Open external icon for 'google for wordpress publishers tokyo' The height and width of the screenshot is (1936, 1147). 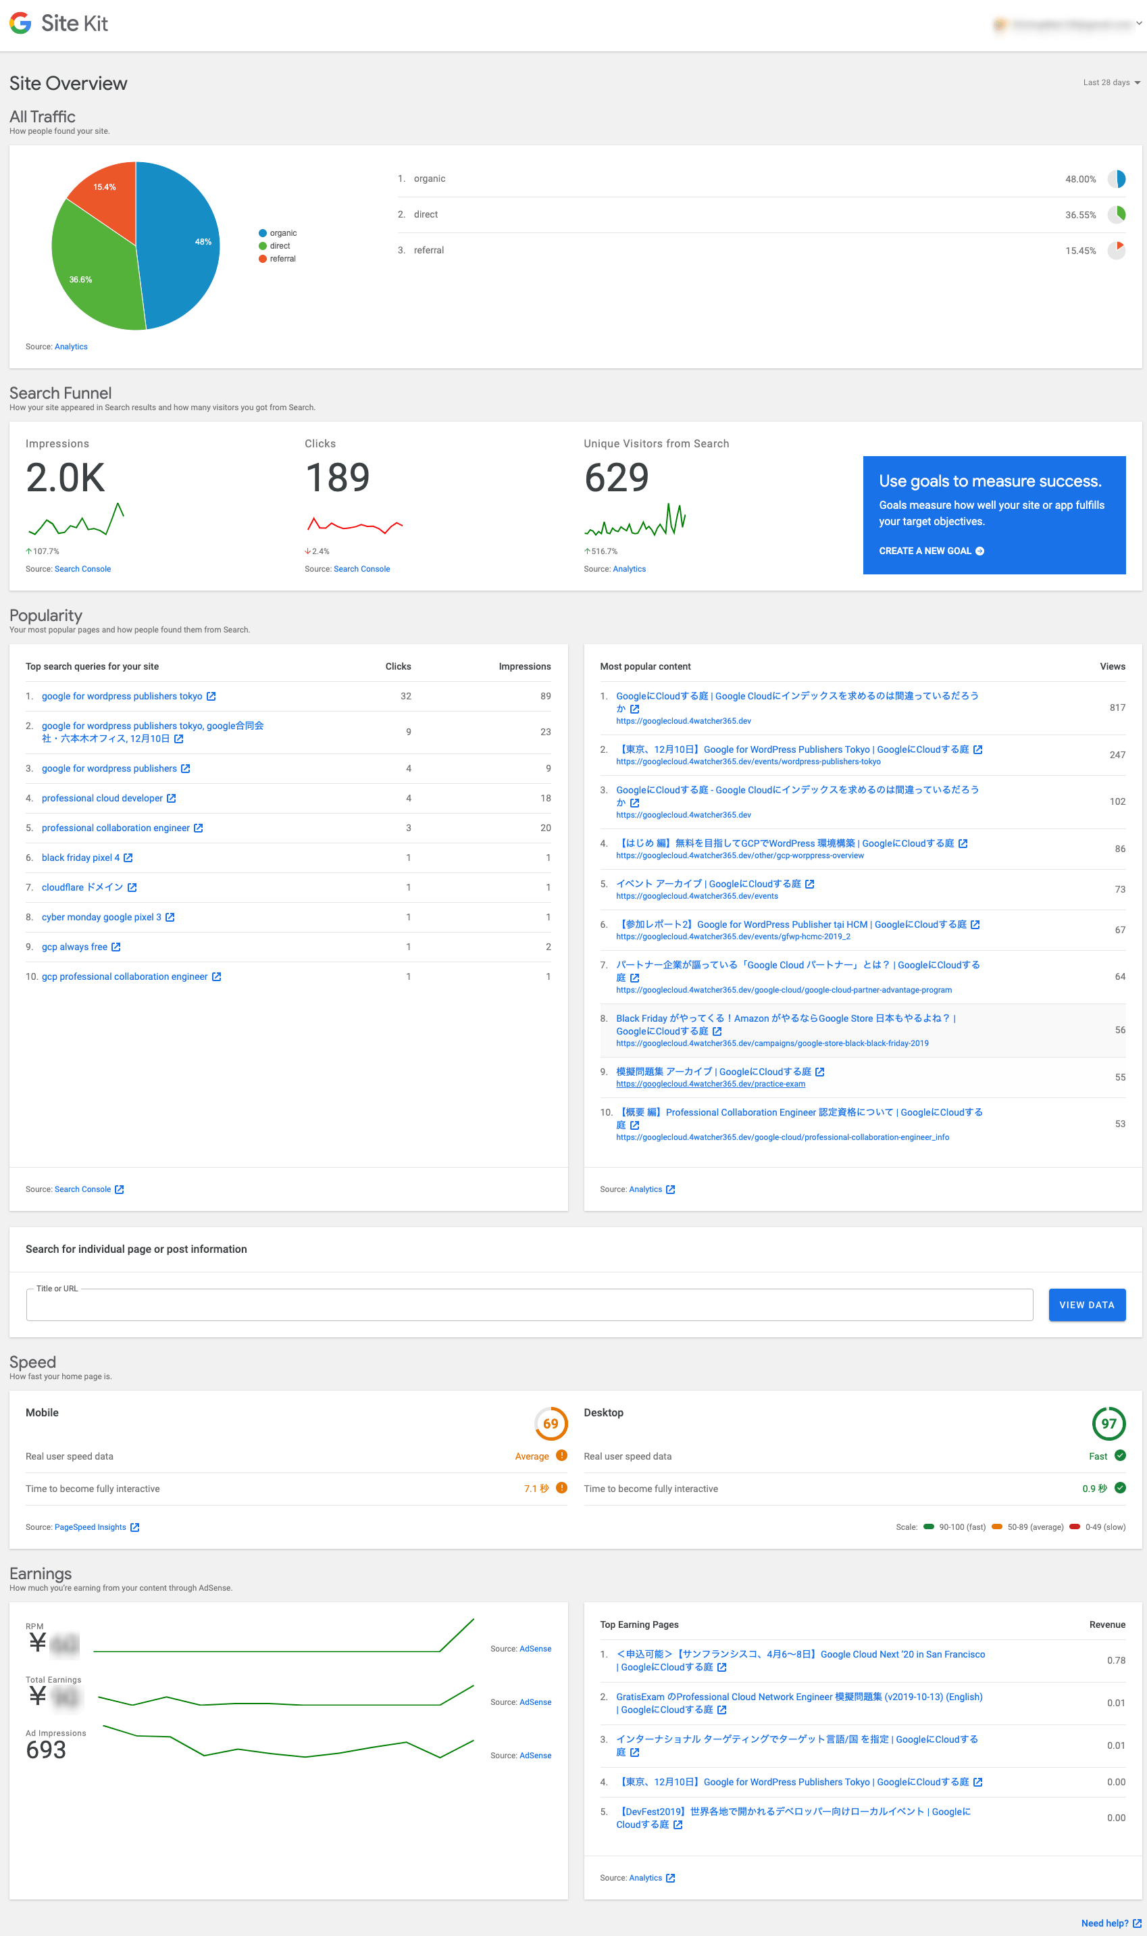[211, 697]
